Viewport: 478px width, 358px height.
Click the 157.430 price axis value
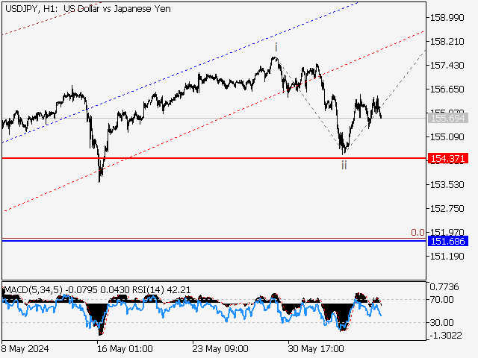coord(447,65)
